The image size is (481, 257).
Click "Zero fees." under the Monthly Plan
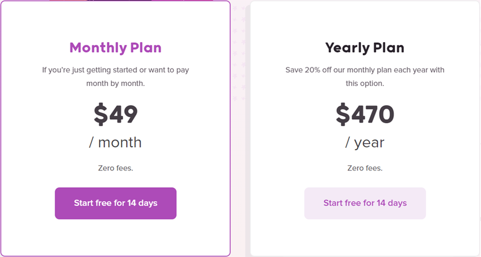pos(116,168)
